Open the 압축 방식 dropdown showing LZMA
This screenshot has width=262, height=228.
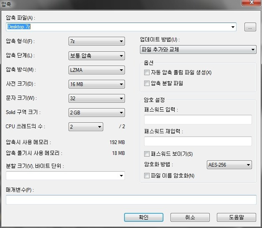pos(97,70)
